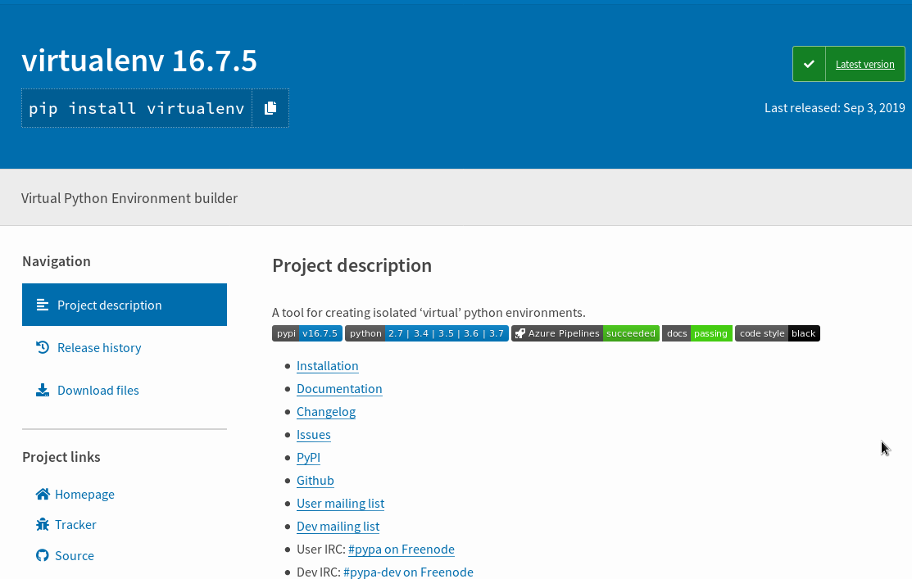Copy the pip install command to clipboard
912x579 pixels.
click(x=270, y=108)
